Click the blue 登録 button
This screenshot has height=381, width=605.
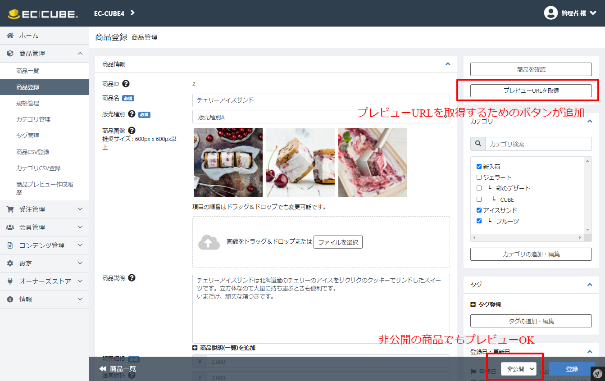coord(572,369)
